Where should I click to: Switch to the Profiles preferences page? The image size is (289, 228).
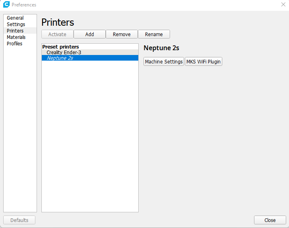20,43
